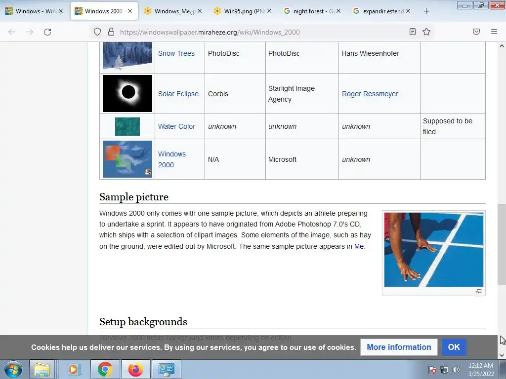Close the Windows 2000 tab
Viewport: 506px width, 379px height.
[x=130, y=11]
